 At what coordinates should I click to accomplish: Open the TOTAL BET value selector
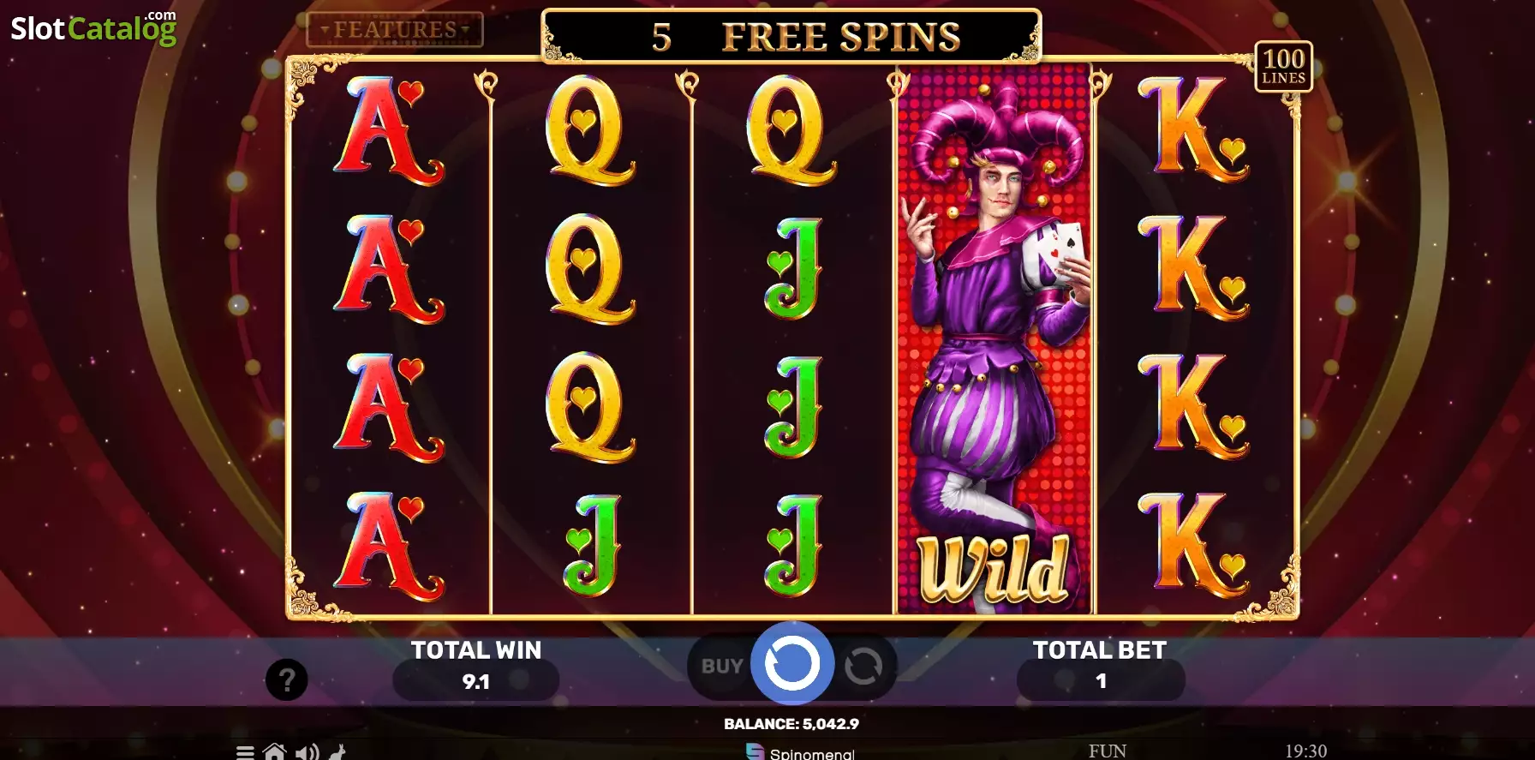[1101, 681]
